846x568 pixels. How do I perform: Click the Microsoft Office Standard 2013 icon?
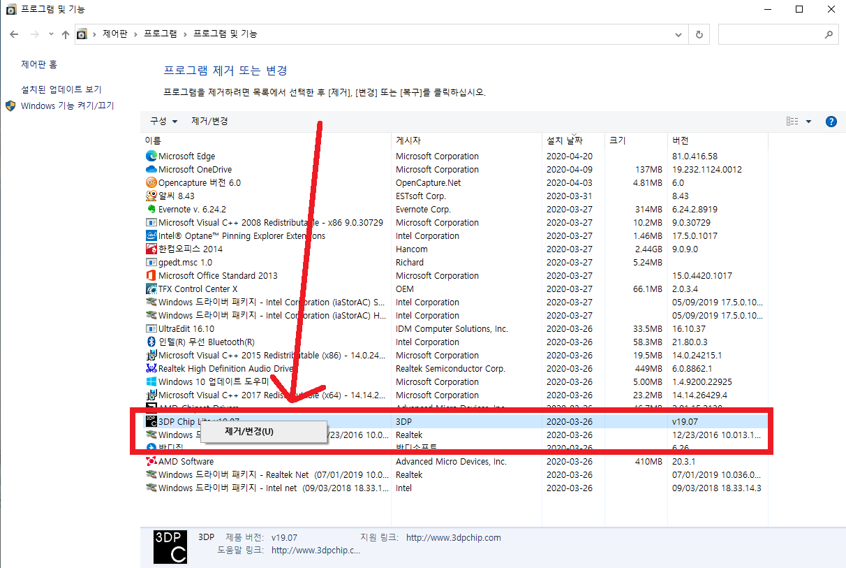[x=151, y=276]
